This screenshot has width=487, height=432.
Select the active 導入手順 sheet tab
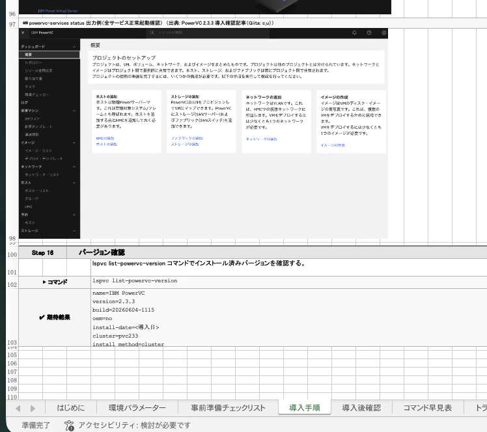[305, 408]
